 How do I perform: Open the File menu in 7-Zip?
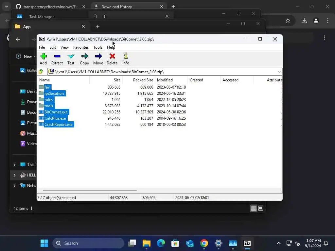click(x=42, y=47)
